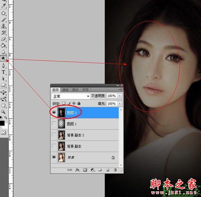
Task: Select the 3D Rotate tool
Action: pyautogui.click(x=4, y=92)
